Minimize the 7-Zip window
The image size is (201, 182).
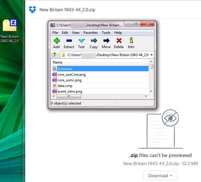(x=128, y=24)
